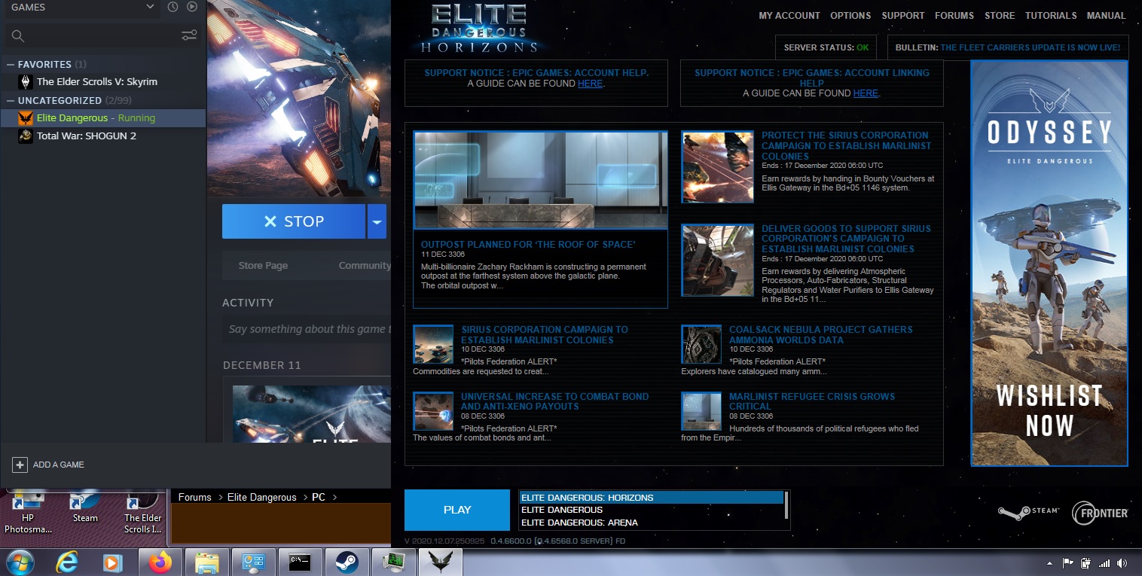Click the Say something about this game field
1142x576 pixels.
307,329
